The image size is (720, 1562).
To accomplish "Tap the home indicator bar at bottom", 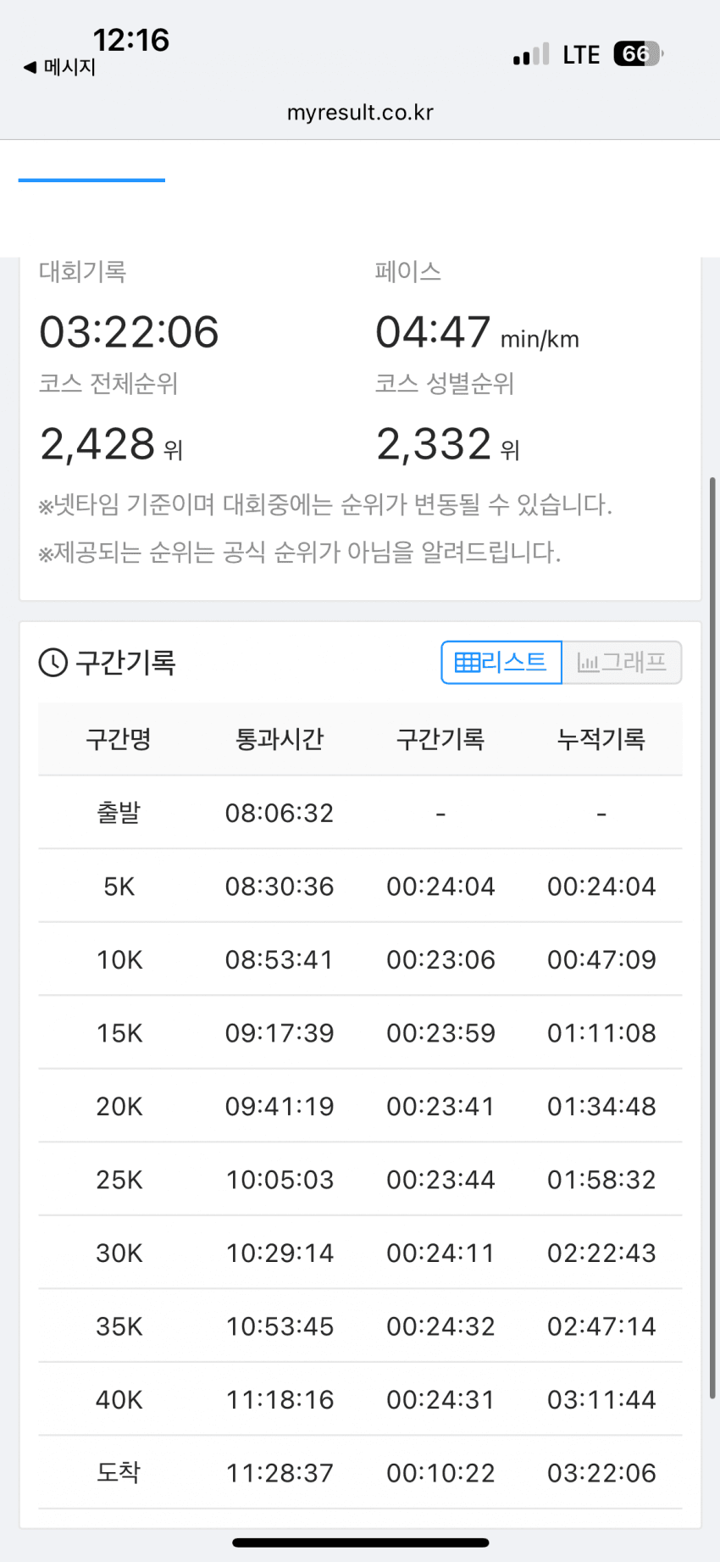I will pyautogui.click(x=360, y=1543).
